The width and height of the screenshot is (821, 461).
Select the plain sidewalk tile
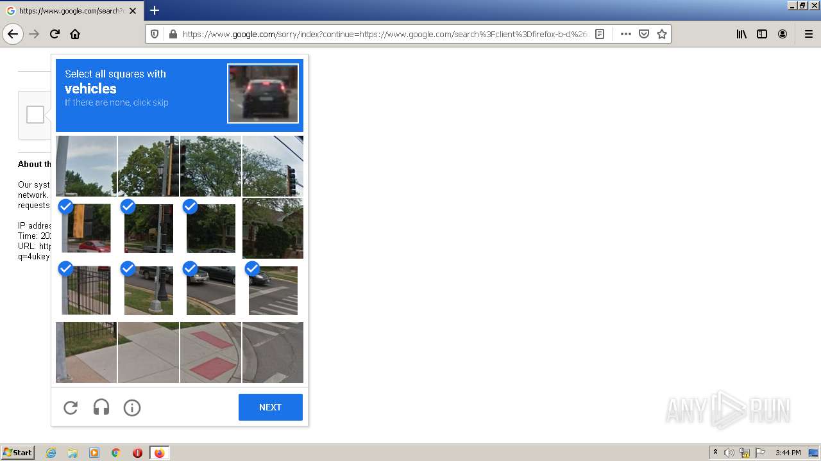(148, 352)
